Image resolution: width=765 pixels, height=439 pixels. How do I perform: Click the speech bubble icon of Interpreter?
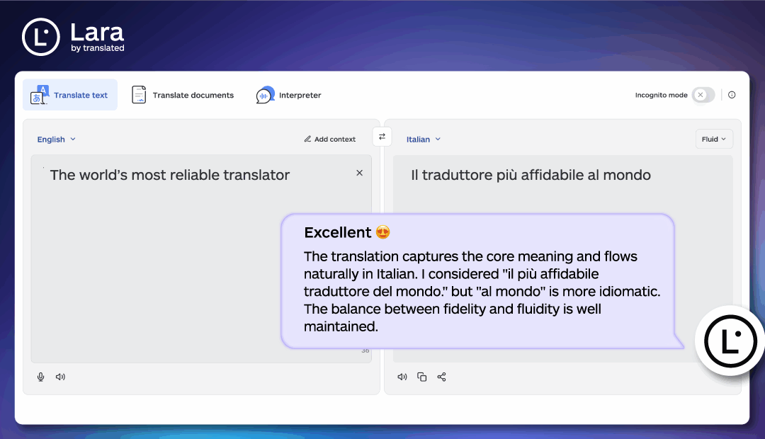(265, 95)
